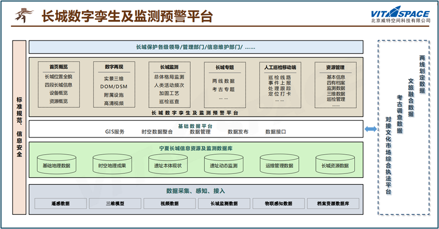439x229 pixels.
Task: Open the 首页概览 module header
Action: tap(58, 67)
